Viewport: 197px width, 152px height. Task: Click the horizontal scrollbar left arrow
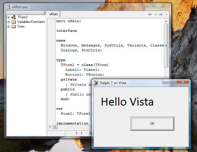[50, 127]
